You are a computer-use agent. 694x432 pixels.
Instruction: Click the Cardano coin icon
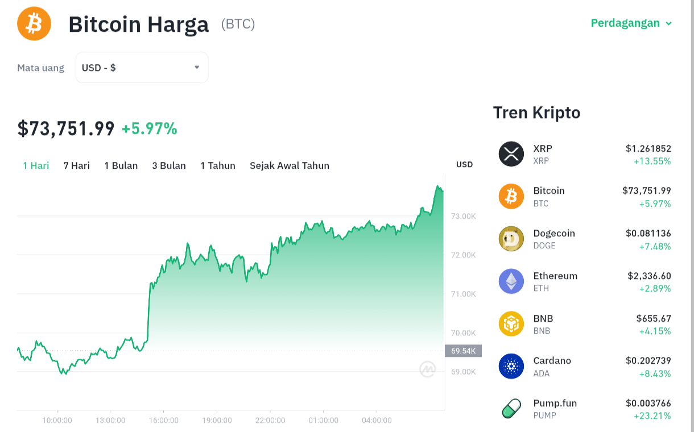[x=511, y=366]
